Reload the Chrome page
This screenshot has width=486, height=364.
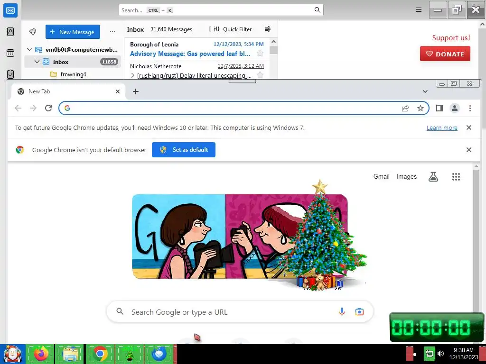[x=48, y=108]
